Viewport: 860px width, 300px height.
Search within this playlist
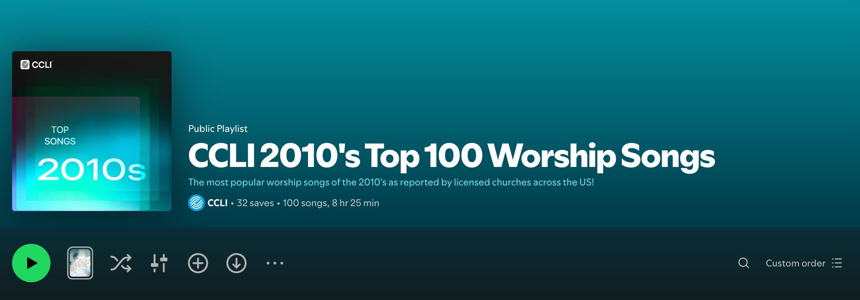click(743, 263)
